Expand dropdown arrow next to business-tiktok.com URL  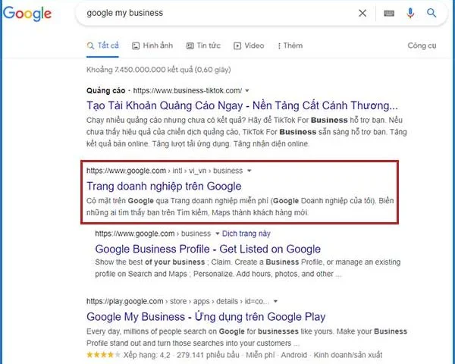pos(247,90)
